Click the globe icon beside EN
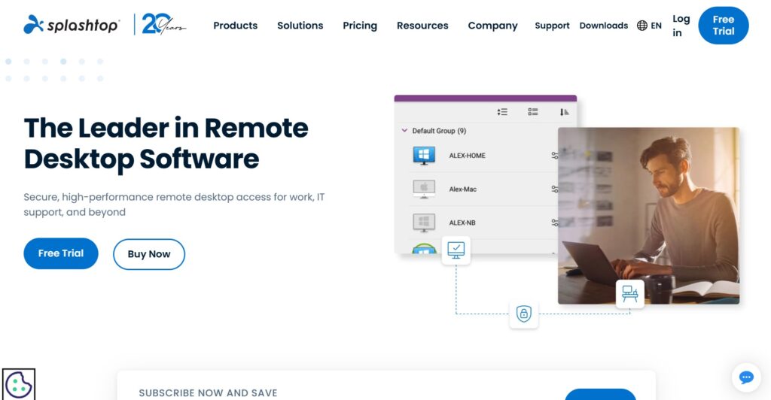 [641, 26]
